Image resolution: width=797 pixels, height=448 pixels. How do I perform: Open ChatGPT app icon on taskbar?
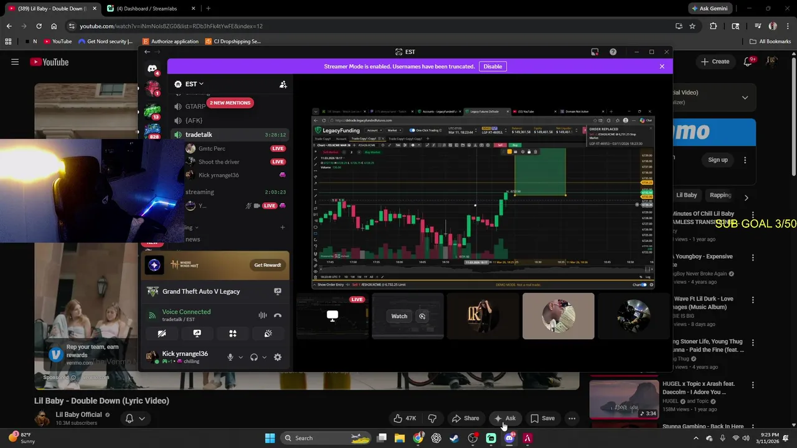point(436,438)
